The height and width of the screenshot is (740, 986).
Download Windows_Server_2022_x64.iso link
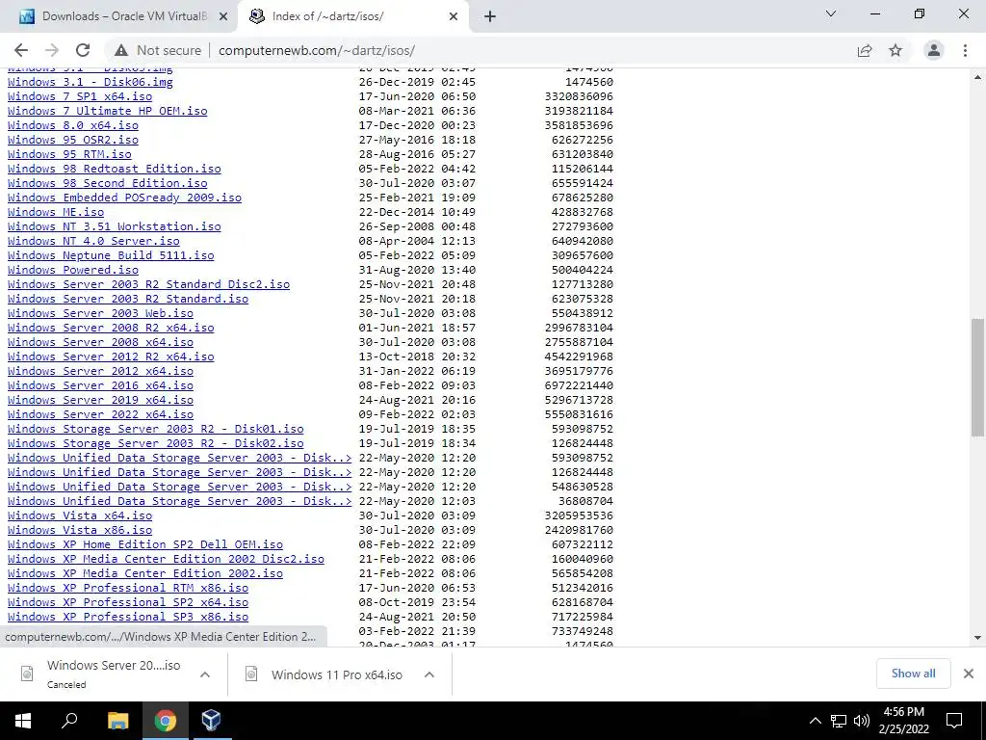(x=100, y=414)
